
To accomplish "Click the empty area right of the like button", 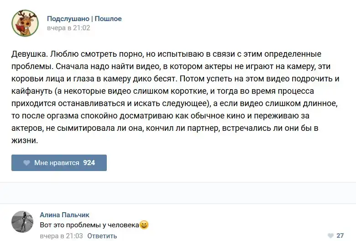I will pos(228,163).
